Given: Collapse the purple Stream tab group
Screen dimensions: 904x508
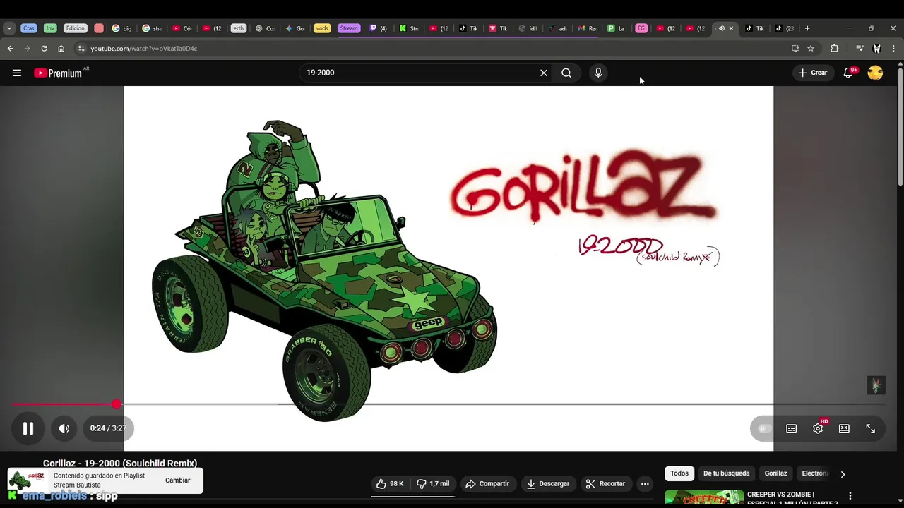Looking at the screenshot, I should 349,28.
